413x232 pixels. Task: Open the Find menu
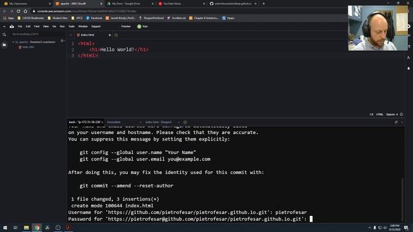37,26
